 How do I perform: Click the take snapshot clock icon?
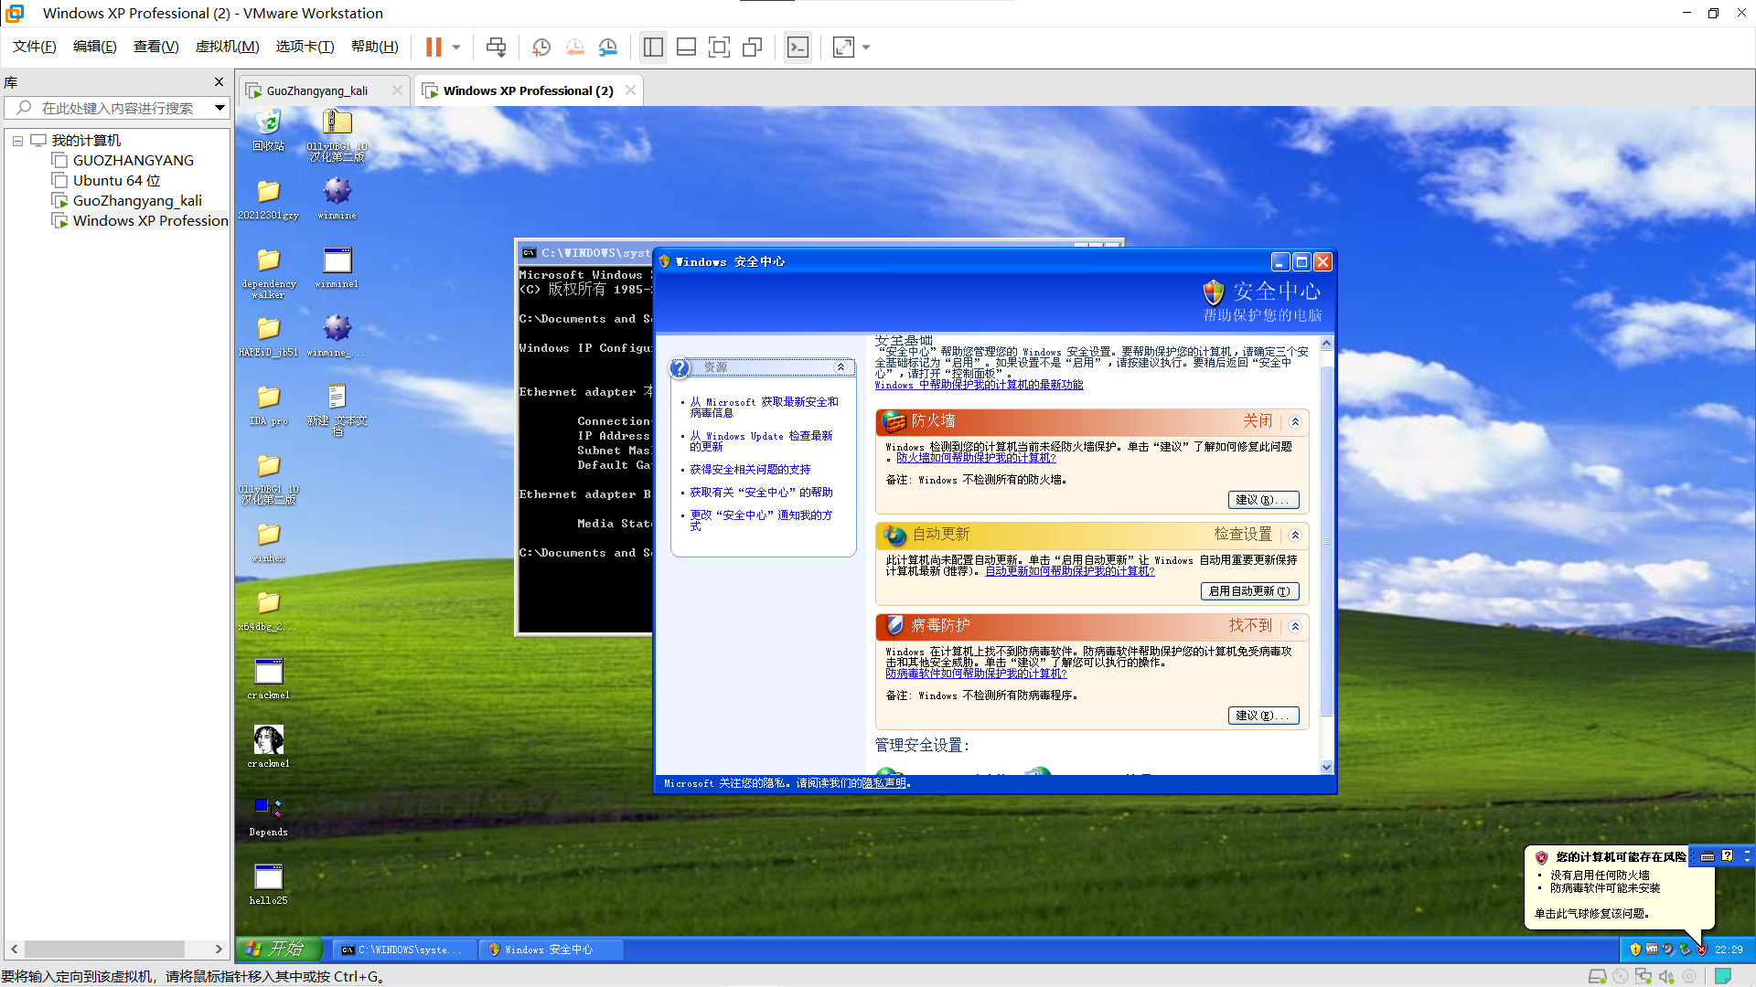click(x=541, y=48)
